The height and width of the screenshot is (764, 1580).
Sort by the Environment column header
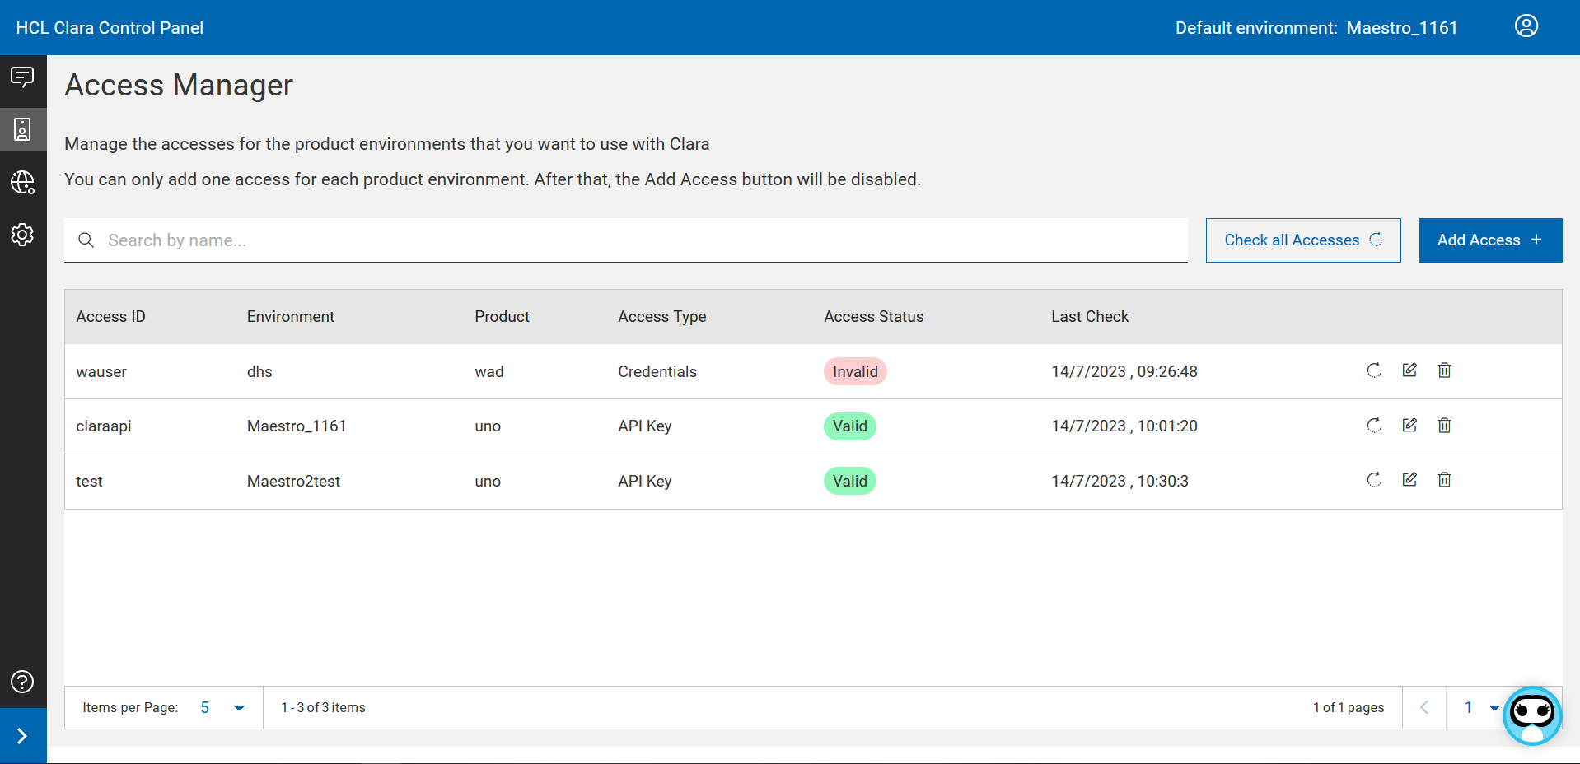291,317
